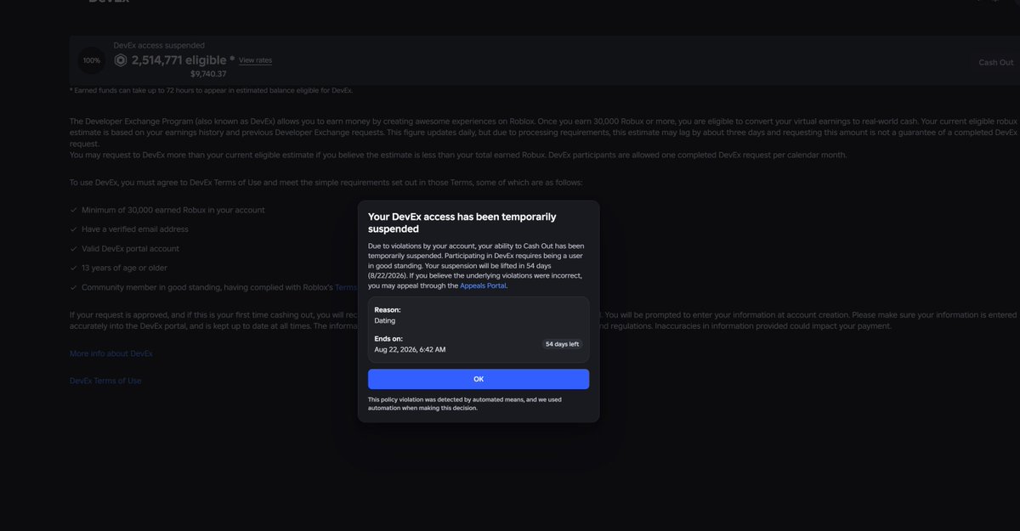Open the View rates link
The height and width of the screenshot is (531, 1020).
[255, 60]
